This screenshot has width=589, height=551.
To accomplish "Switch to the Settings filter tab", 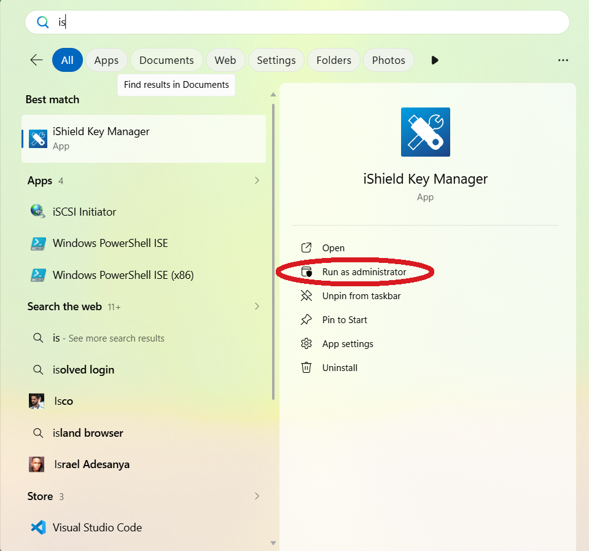I will click(x=276, y=60).
